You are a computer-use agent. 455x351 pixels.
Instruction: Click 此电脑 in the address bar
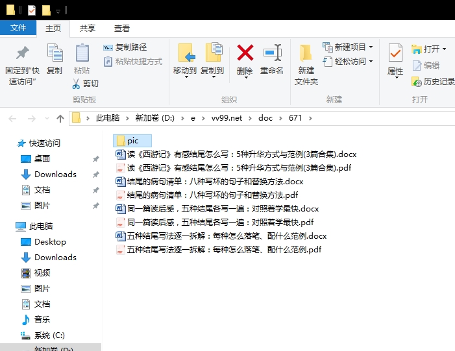coord(108,118)
